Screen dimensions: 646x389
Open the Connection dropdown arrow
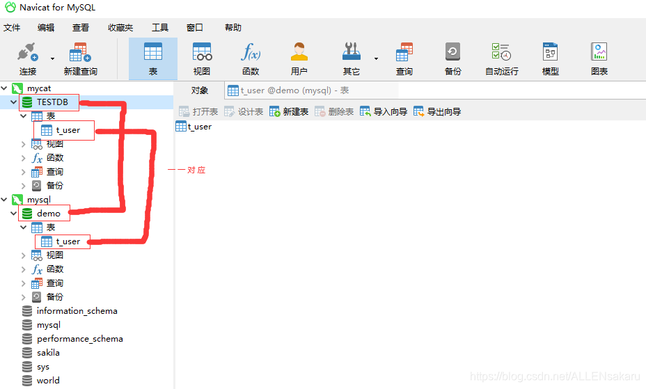52,59
